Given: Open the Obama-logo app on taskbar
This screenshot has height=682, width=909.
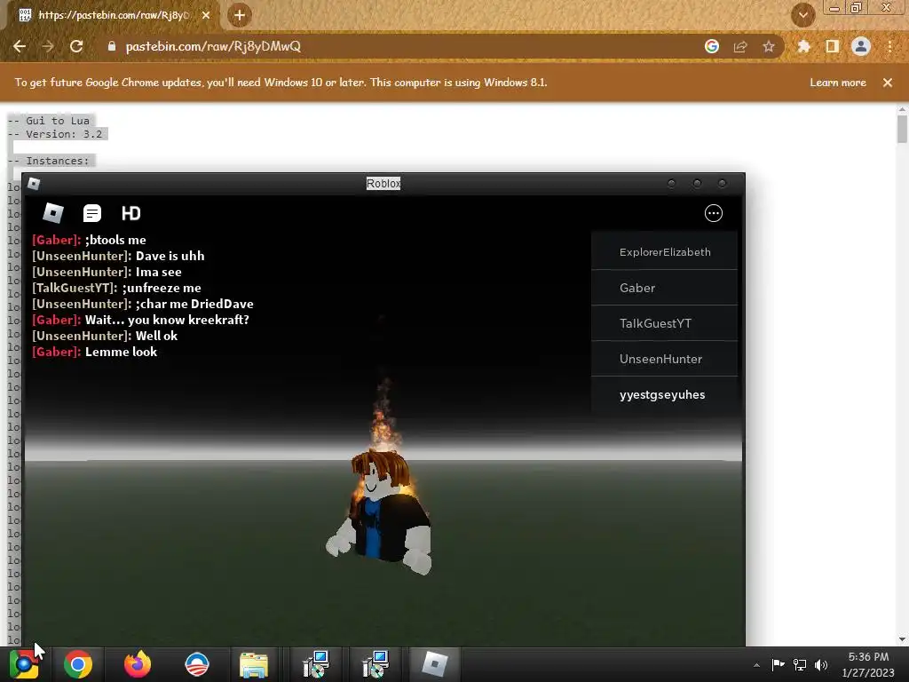Looking at the screenshot, I should click(196, 664).
